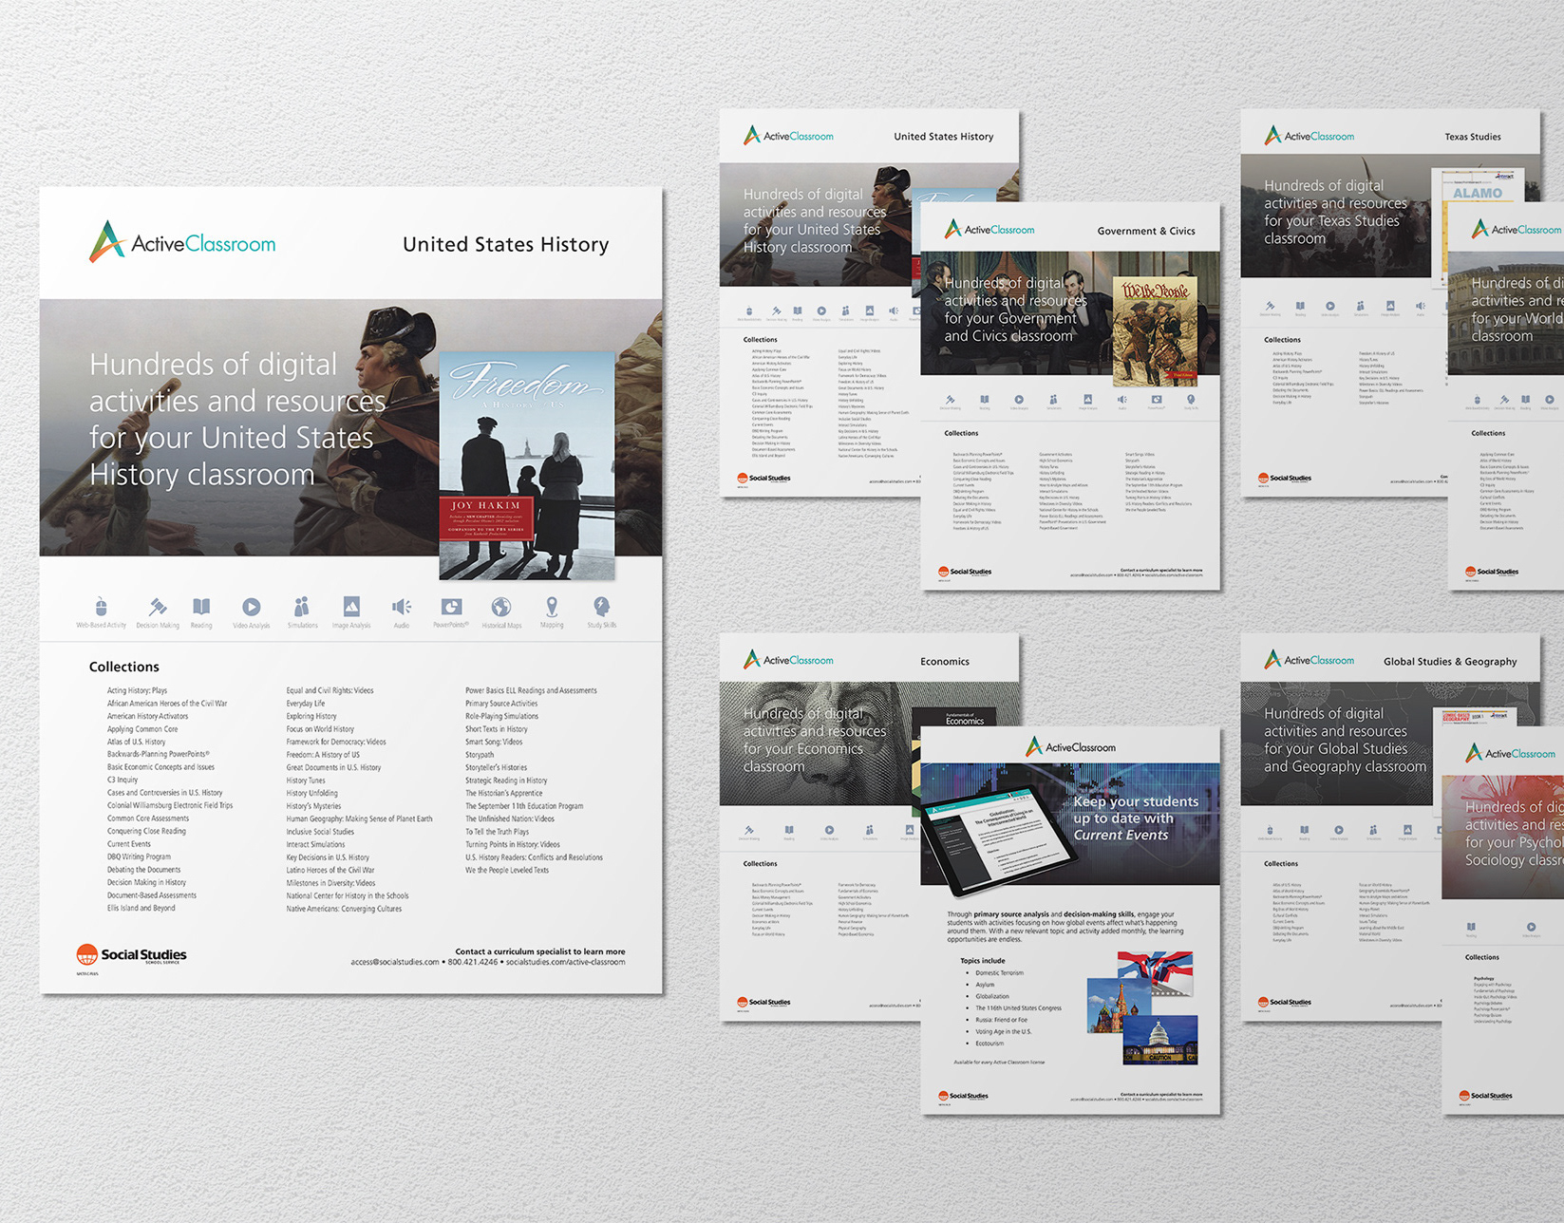Click the Web-Based Activity mouse icon on large flyer
The width and height of the screenshot is (1564, 1223).
101,607
